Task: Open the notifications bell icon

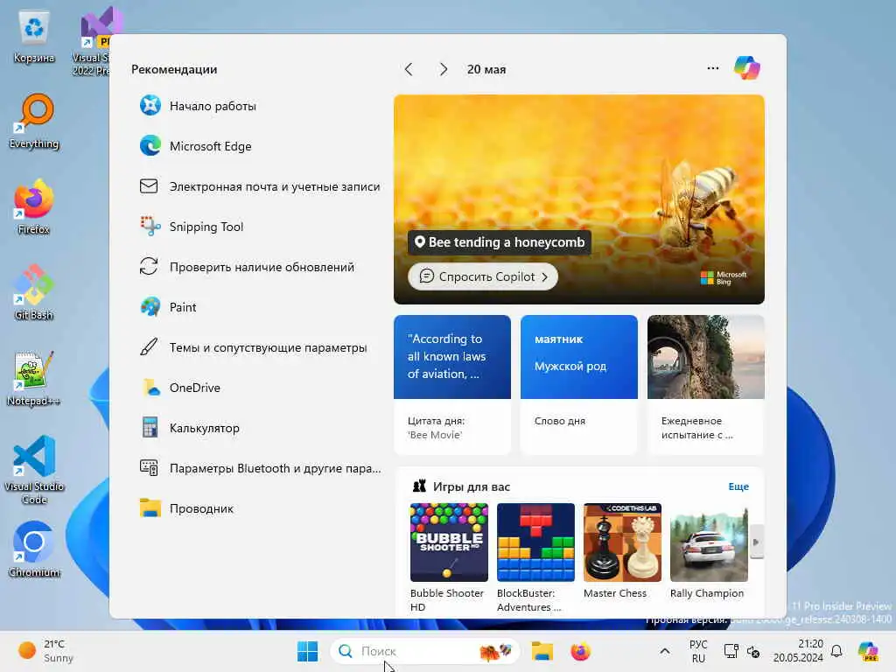Action: [x=836, y=651]
